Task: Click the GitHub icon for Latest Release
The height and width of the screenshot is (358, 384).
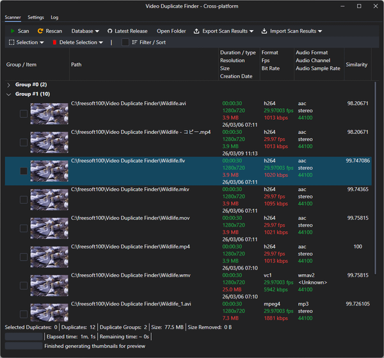Action: 109,31
